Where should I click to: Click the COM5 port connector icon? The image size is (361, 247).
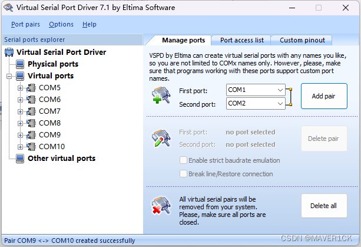31,88
